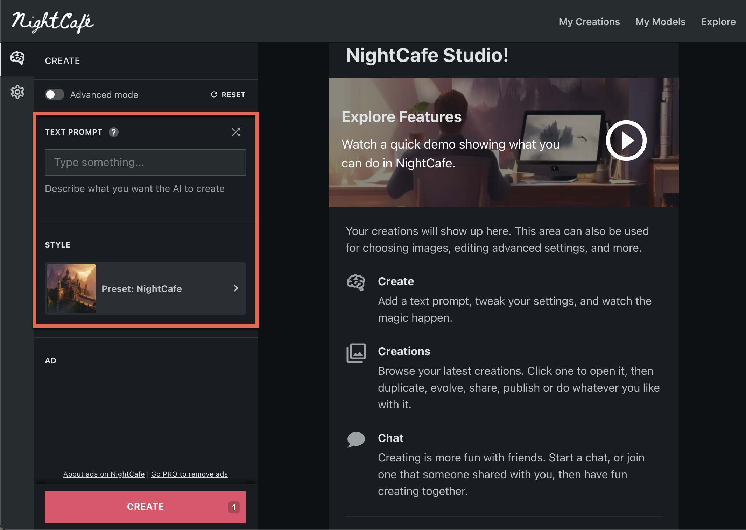
Task: Click the Chat speech bubble icon
Action: click(x=356, y=439)
